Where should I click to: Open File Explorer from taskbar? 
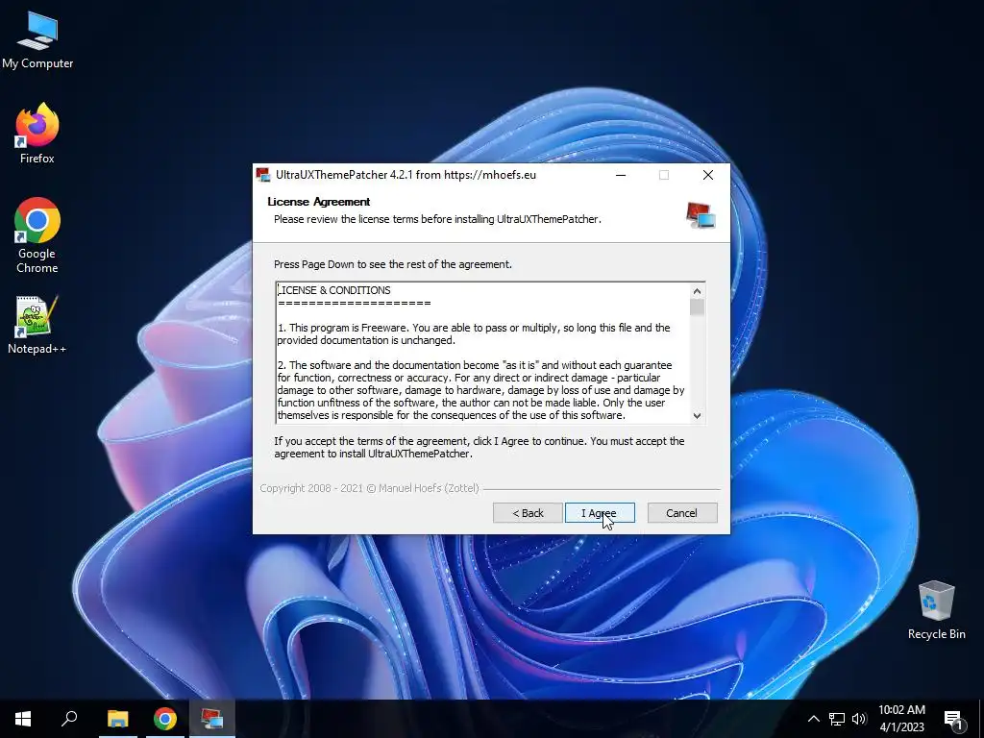pyautogui.click(x=117, y=719)
